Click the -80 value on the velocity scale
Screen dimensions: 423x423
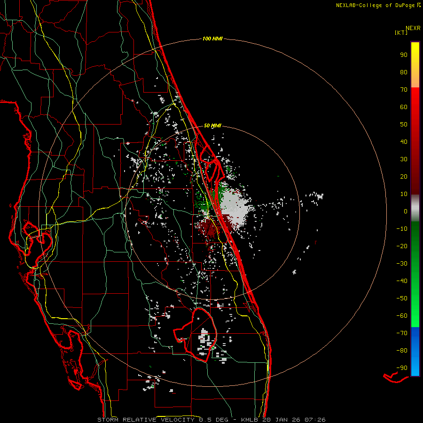pyautogui.click(x=402, y=351)
